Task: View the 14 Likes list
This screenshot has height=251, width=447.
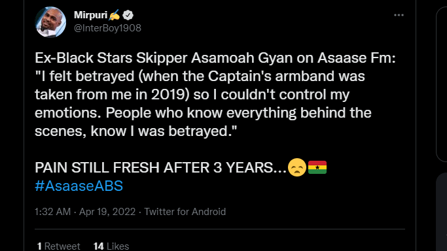Action: click(x=111, y=246)
